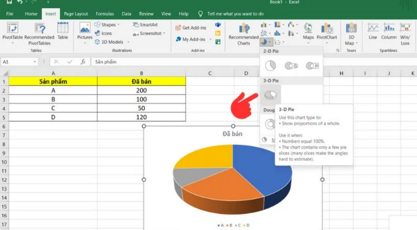Choose the Pie of Pie chart type

[291, 66]
